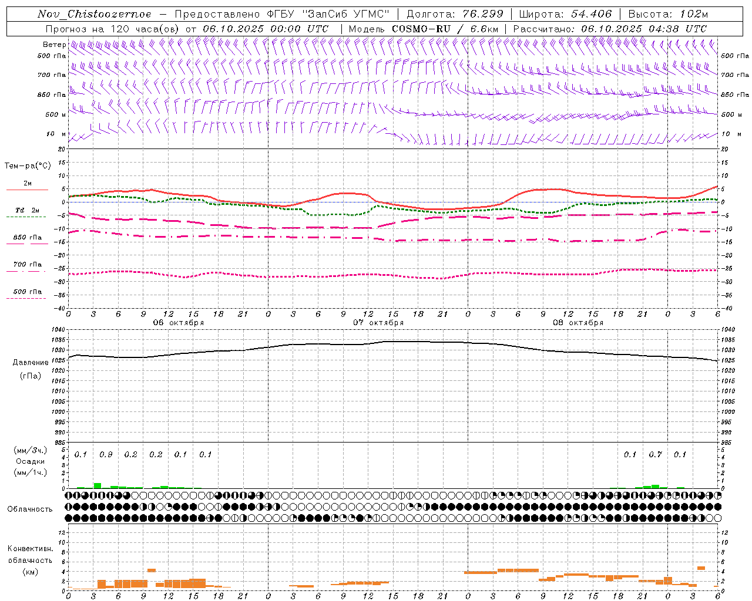Click the Ветер panel label

tap(54, 45)
